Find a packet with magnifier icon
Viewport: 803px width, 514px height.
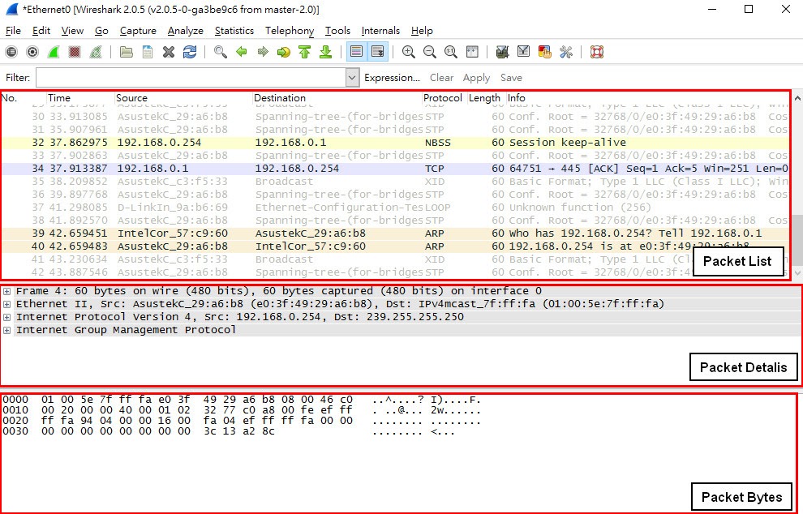click(220, 52)
